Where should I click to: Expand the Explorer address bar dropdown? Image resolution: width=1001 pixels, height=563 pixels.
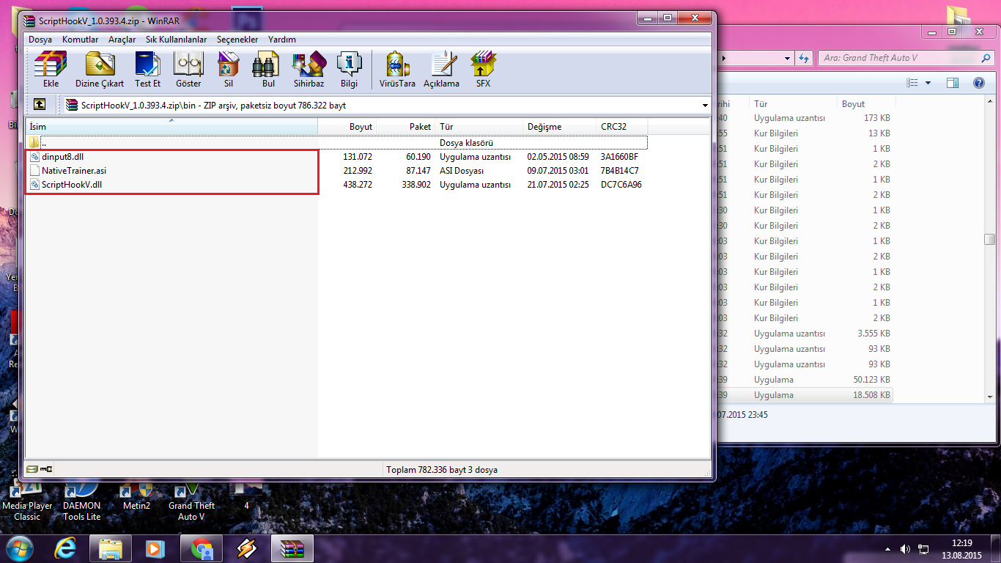(788, 58)
